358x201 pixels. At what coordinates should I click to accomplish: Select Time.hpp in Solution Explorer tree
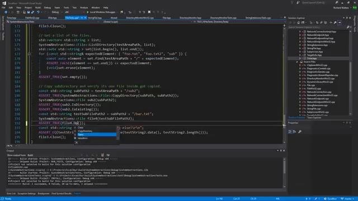point(312,58)
